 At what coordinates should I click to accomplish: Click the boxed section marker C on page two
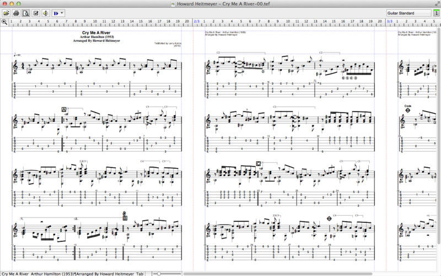259,163
